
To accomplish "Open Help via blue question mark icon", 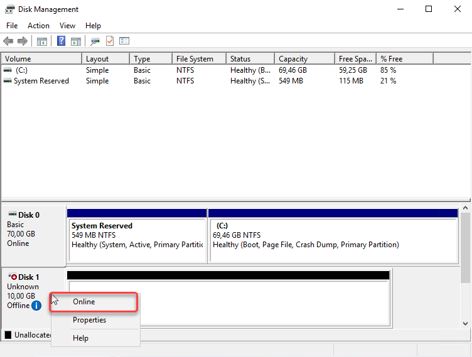I will [62, 41].
